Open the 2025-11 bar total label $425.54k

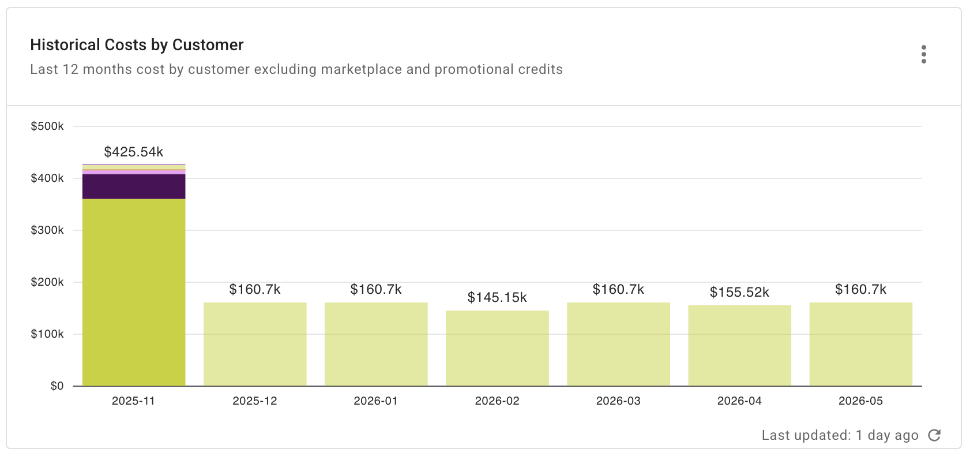pyautogui.click(x=133, y=152)
